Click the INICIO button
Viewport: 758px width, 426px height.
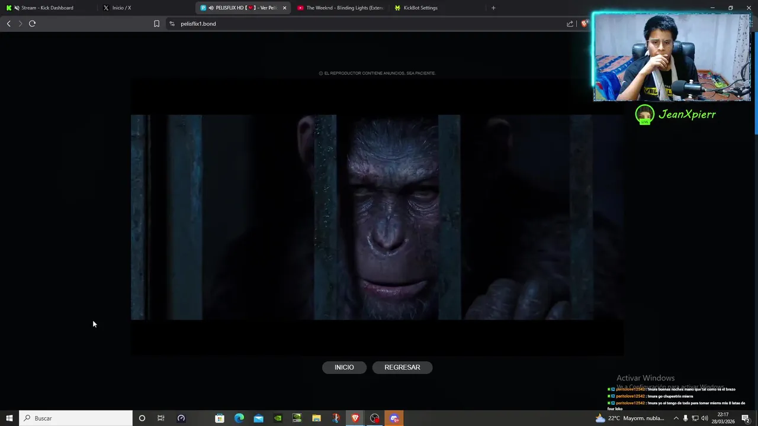click(x=344, y=367)
